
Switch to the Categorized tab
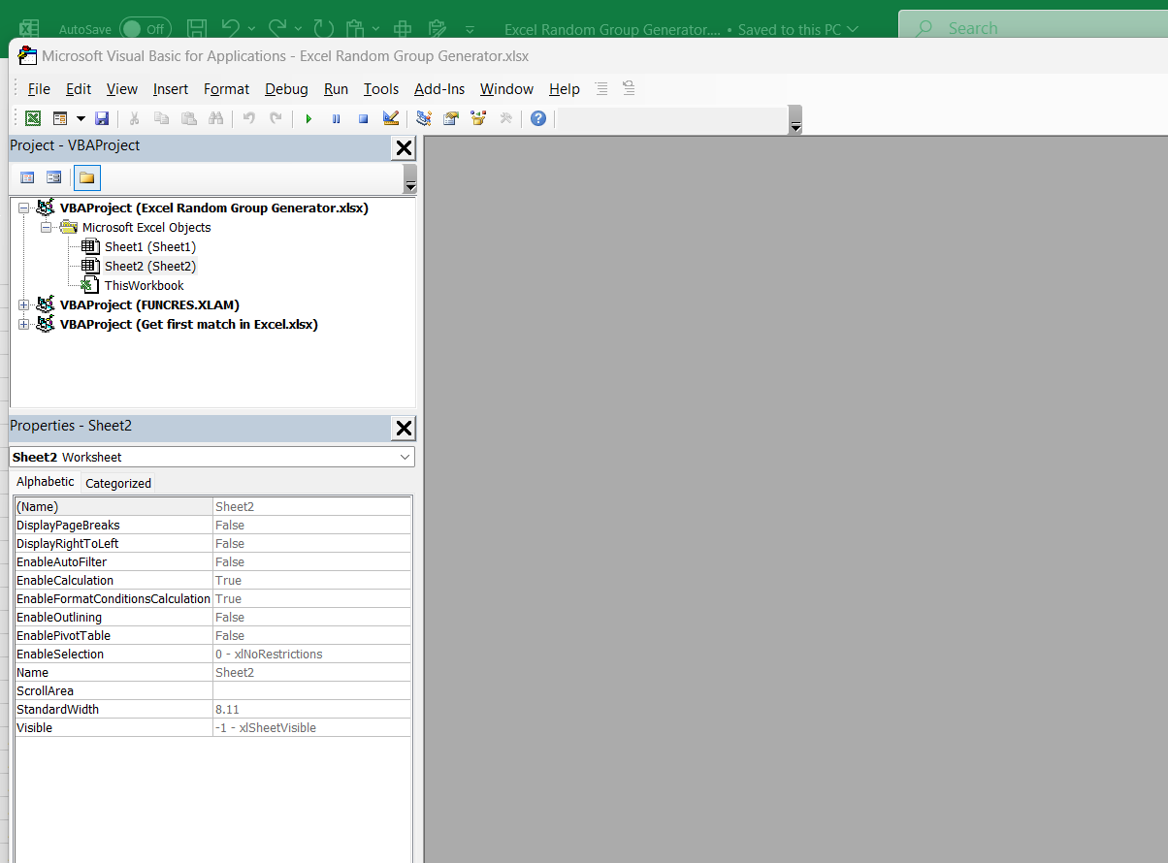(118, 483)
